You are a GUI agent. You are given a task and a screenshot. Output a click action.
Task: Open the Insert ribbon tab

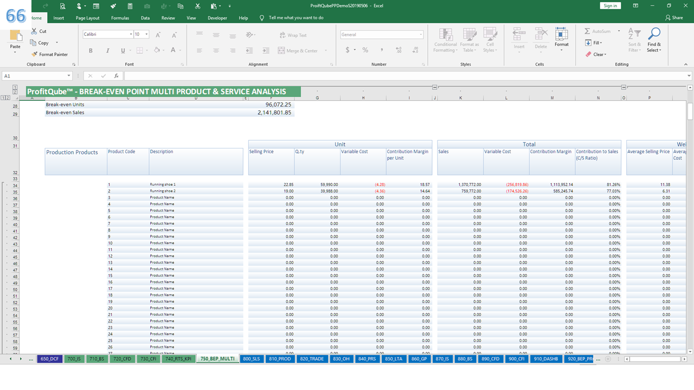click(59, 18)
